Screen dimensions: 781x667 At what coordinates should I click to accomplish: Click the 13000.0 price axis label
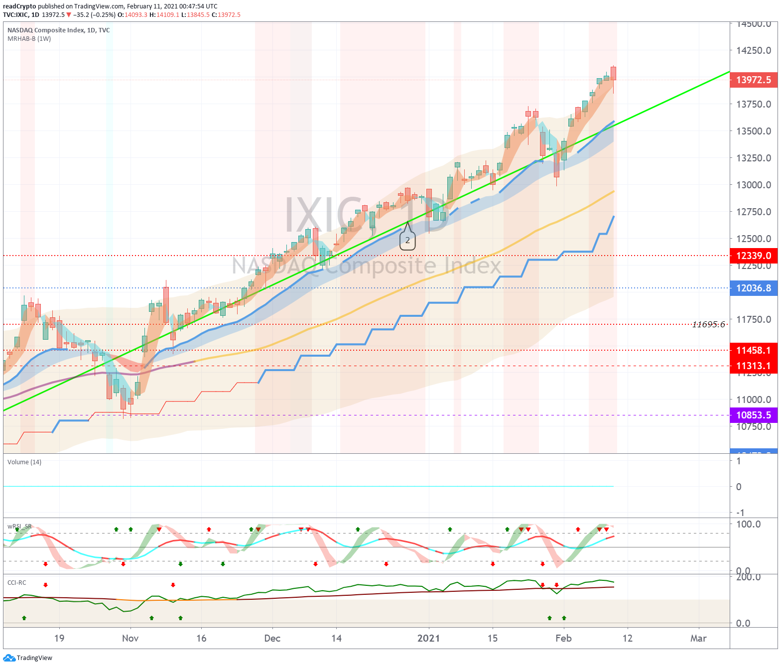(x=754, y=185)
